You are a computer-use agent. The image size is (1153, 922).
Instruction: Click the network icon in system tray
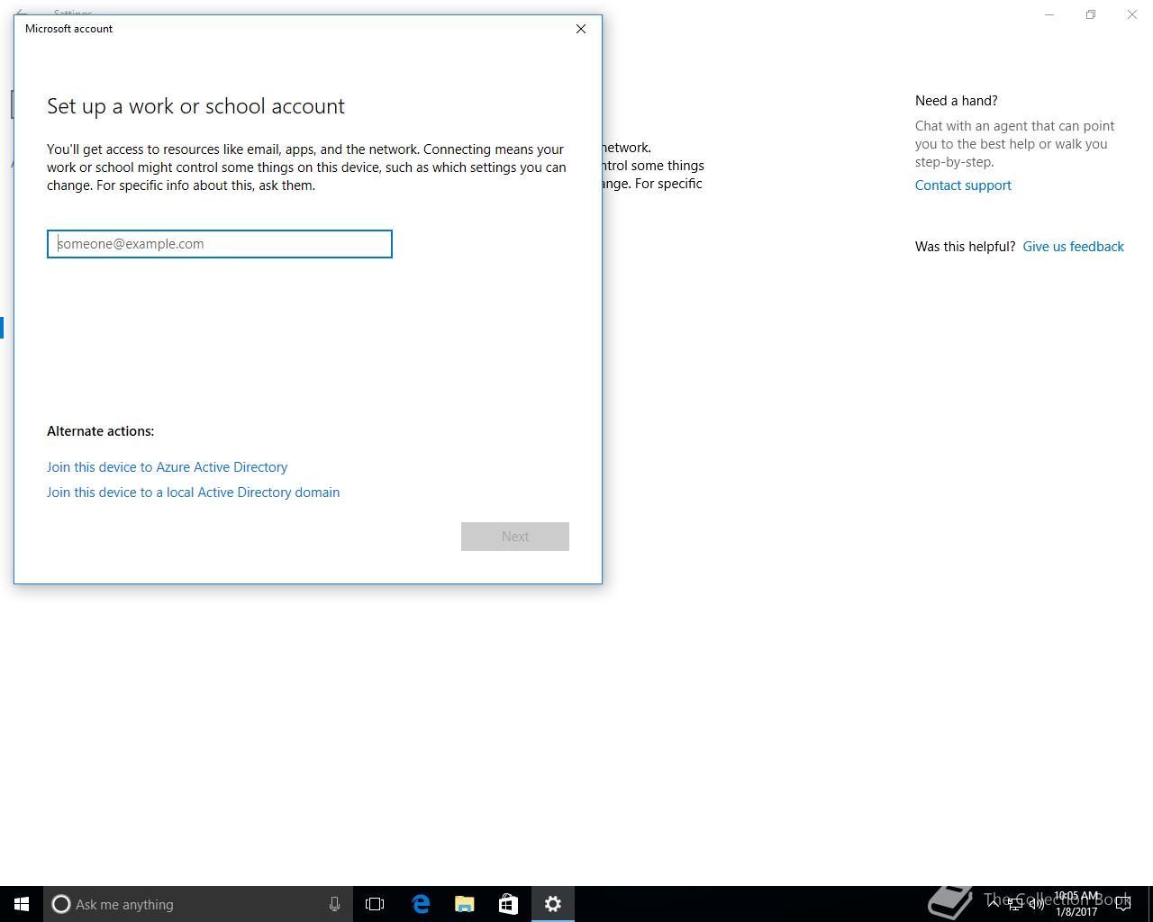click(x=1014, y=905)
